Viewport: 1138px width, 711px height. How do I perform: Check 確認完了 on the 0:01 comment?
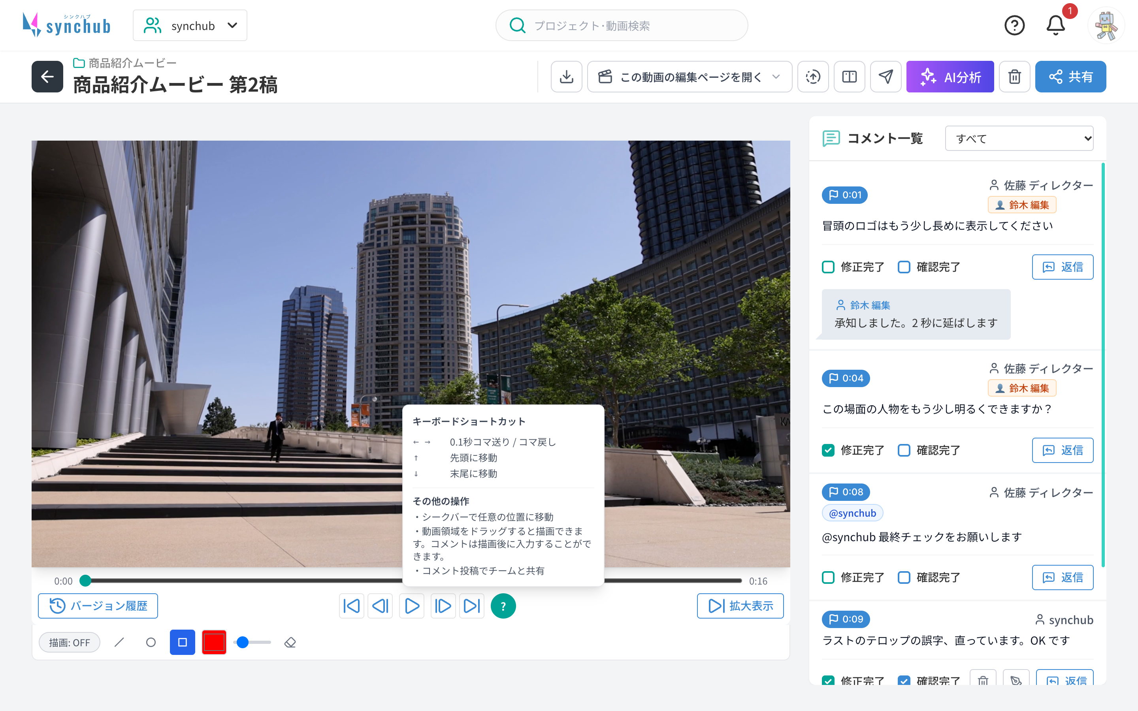(x=903, y=267)
